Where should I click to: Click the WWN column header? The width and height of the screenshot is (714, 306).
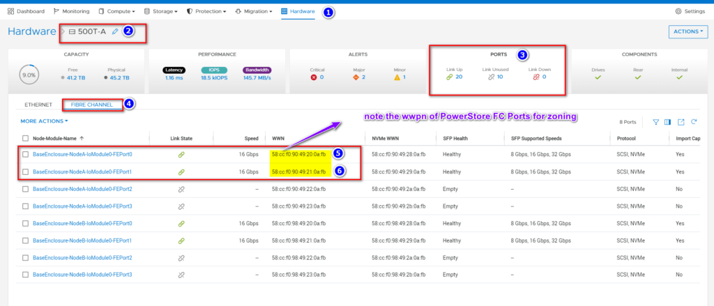pyautogui.click(x=278, y=138)
